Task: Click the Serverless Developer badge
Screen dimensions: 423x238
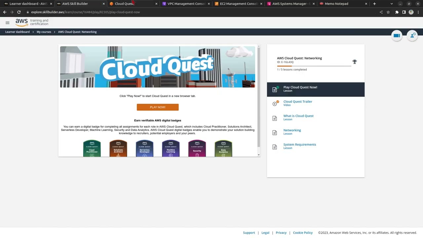Action: tap(144, 148)
